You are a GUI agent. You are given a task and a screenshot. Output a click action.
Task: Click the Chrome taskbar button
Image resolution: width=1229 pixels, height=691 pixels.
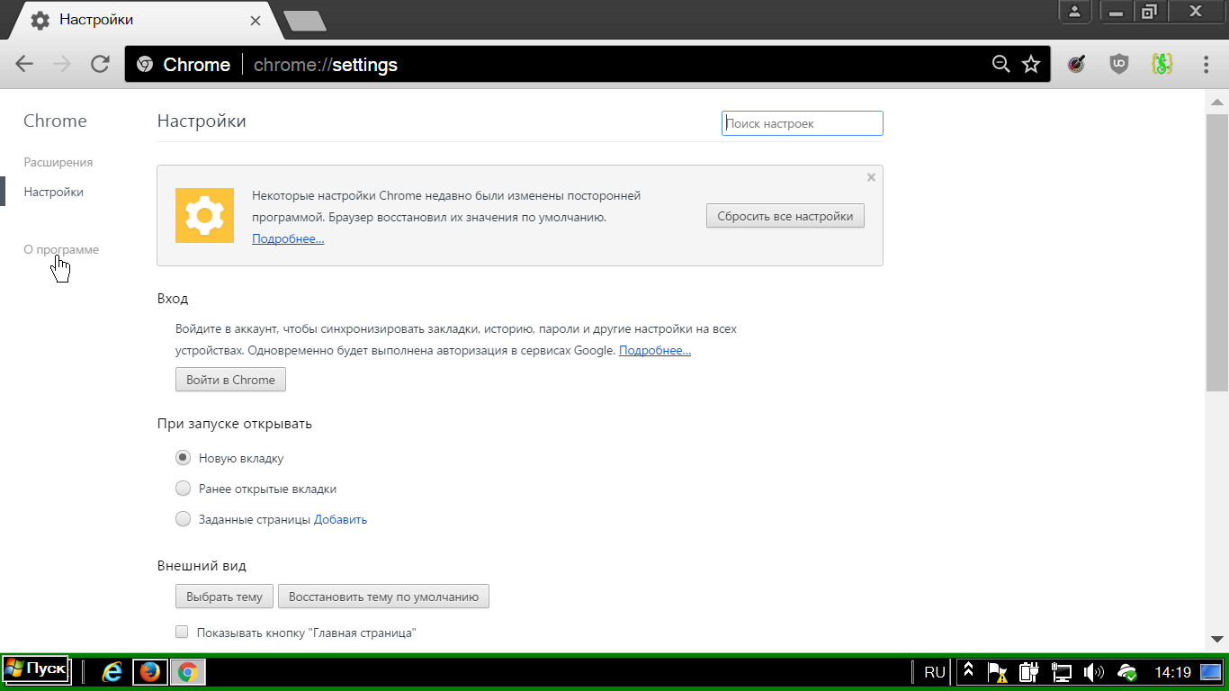[x=188, y=672]
